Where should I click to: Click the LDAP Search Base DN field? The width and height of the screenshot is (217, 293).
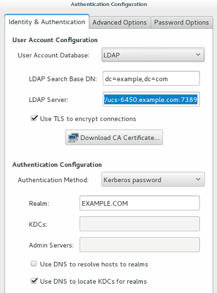(x=151, y=79)
